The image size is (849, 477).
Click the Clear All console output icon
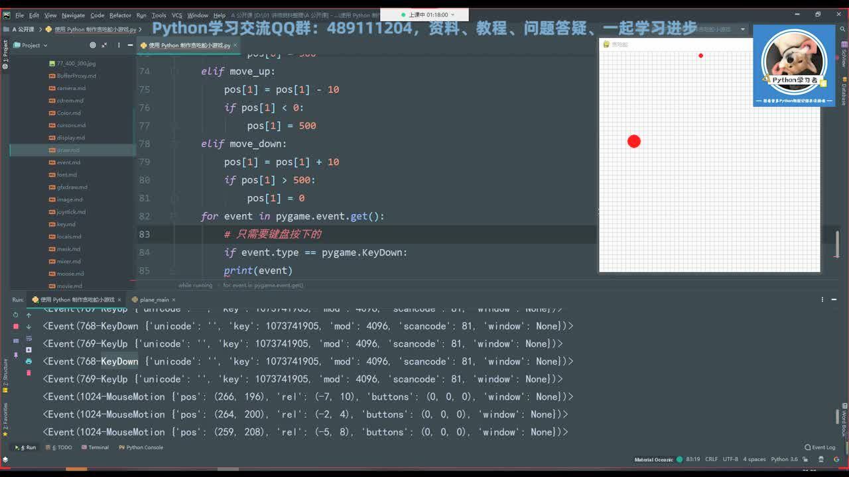29,372
